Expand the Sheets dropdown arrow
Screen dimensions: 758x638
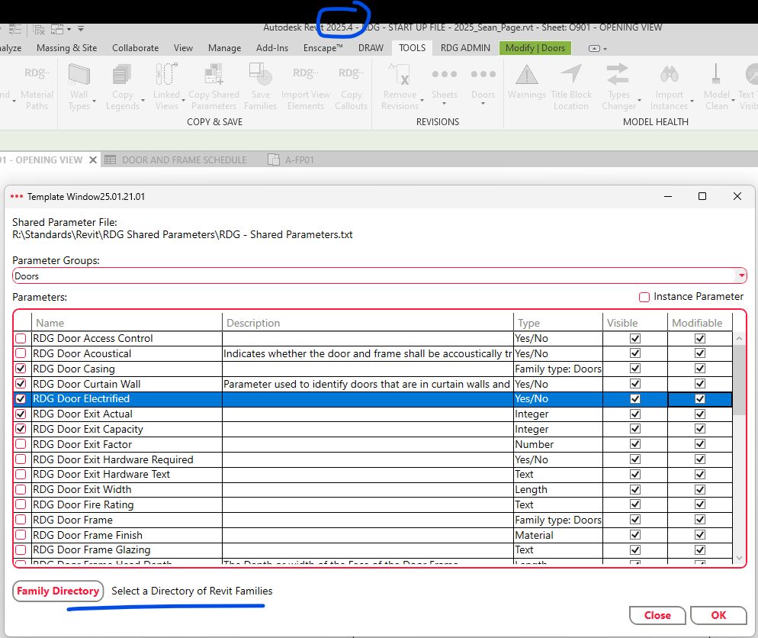(444, 104)
